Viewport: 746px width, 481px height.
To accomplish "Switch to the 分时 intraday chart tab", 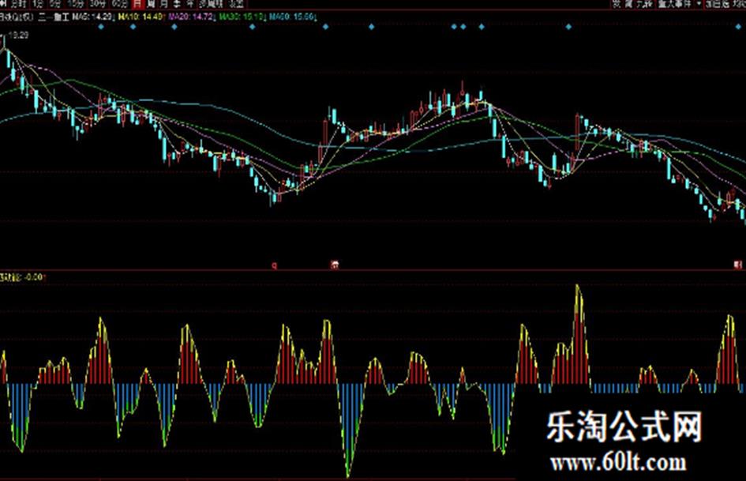I will [x=18, y=4].
